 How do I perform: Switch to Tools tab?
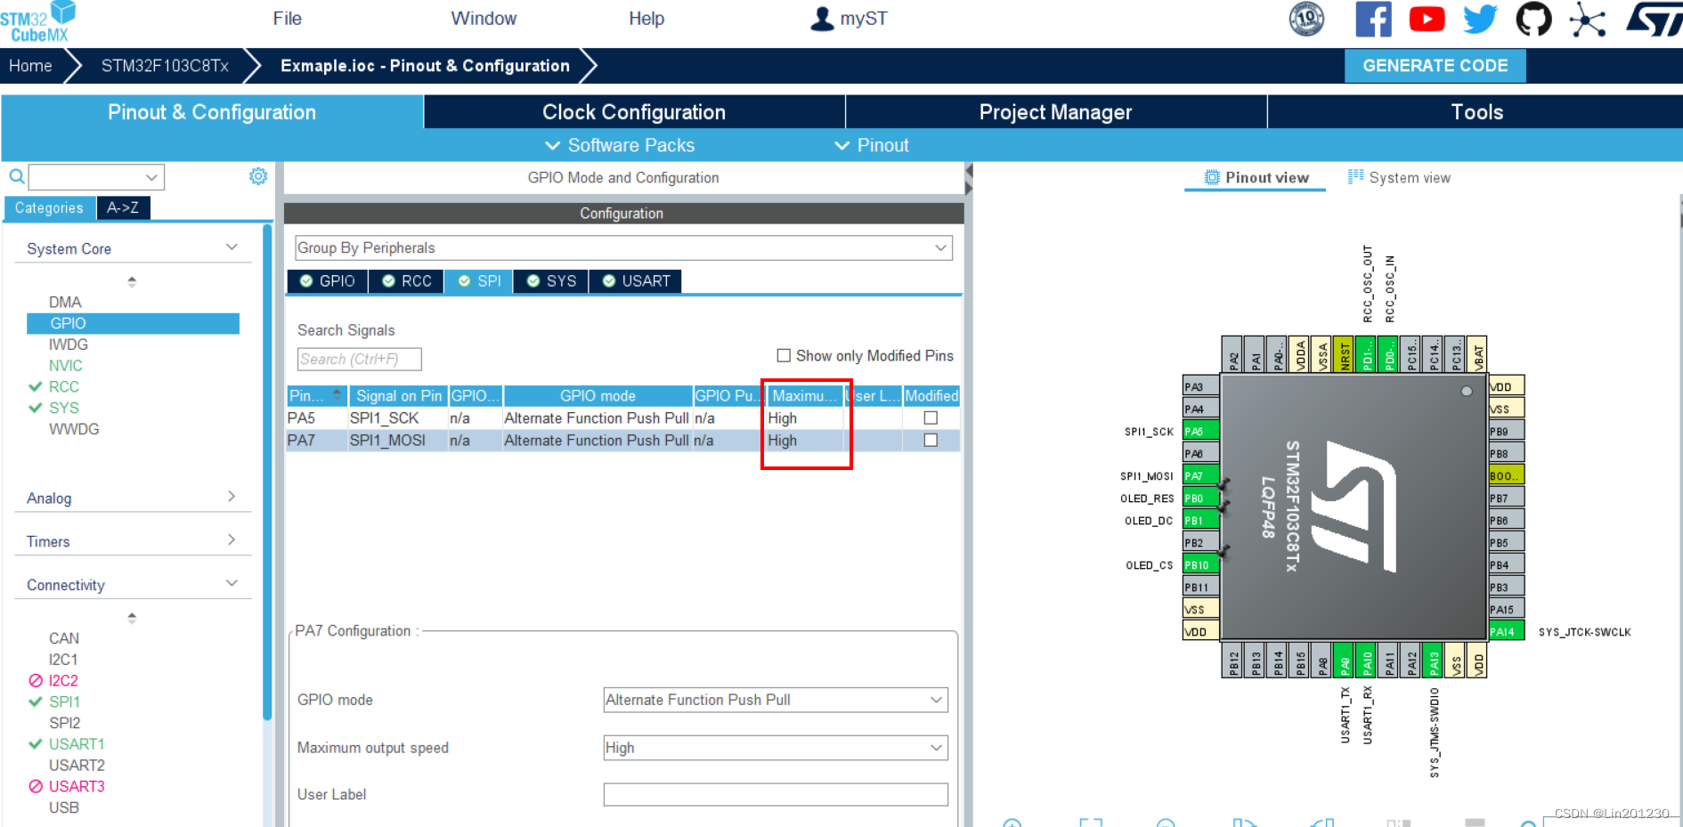[1476, 112]
